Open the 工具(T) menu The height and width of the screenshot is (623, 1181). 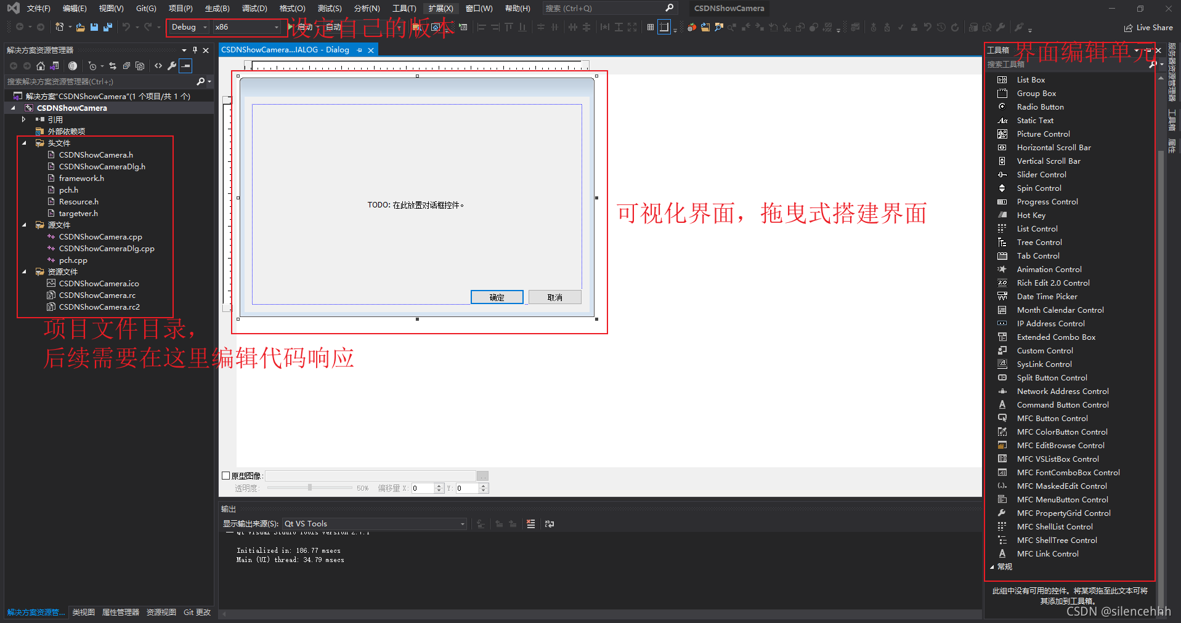pos(404,8)
